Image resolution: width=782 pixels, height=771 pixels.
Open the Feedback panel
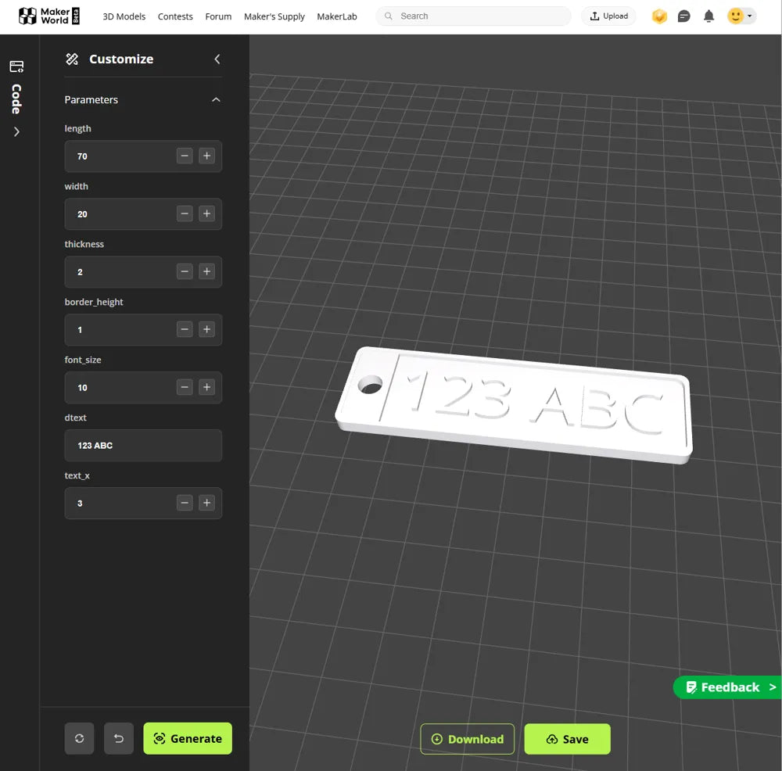pyautogui.click(x=728, y=687)
